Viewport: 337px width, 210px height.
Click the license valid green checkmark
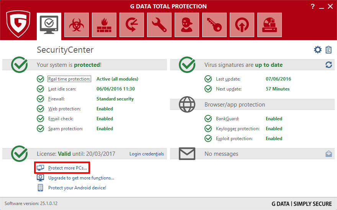tap(20, 153)
